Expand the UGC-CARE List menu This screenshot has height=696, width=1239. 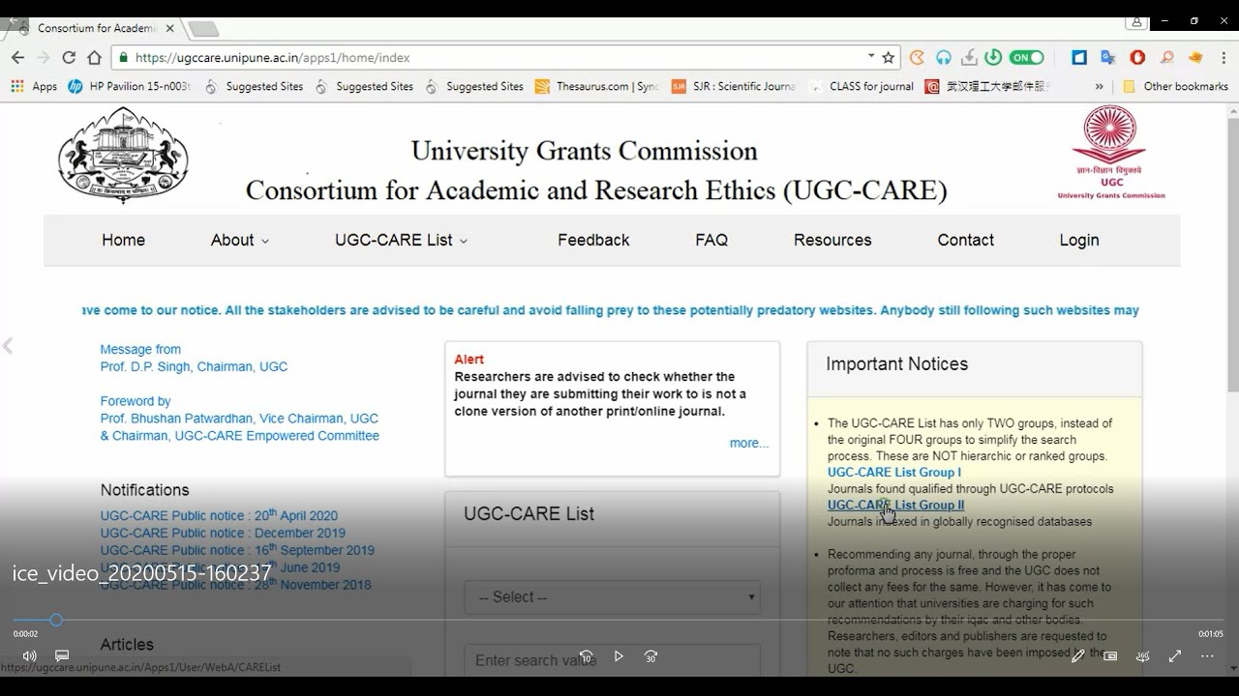point(401,240)
